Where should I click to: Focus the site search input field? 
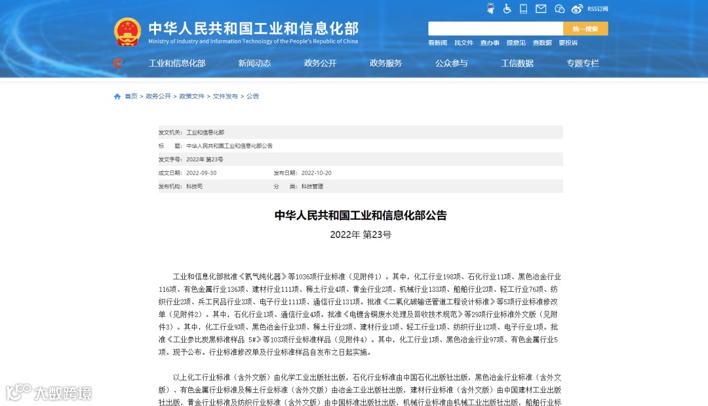tap(496, 28)
